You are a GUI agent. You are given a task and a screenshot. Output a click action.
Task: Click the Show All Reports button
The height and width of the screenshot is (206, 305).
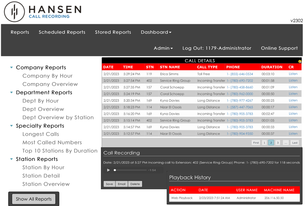pyautogui.click(x=34, y=199)
